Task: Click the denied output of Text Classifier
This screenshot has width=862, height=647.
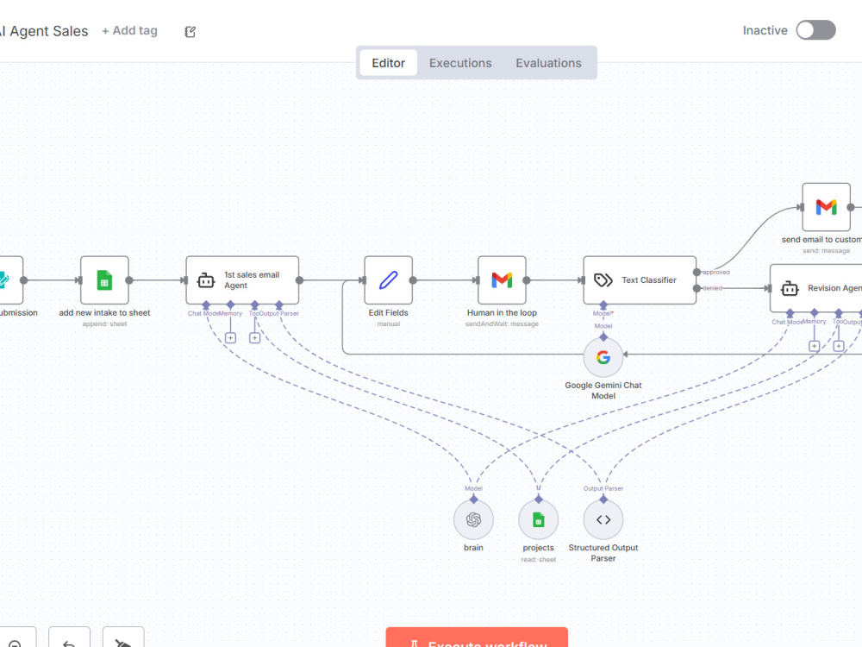Action: click(x=697, y=288)
